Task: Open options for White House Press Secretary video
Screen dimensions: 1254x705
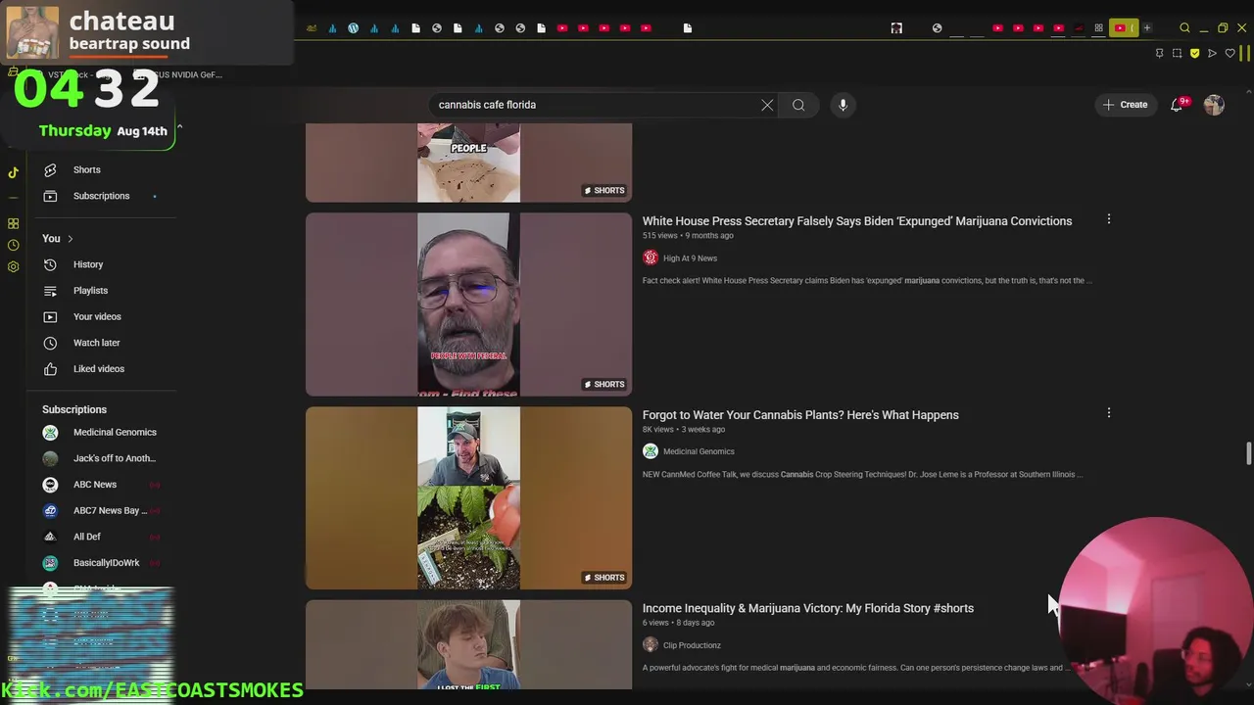Action: click(1109, 219)
